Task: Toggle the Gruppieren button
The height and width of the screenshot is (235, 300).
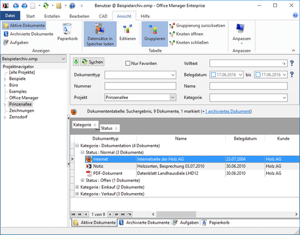Action: (x=154, y=34)
